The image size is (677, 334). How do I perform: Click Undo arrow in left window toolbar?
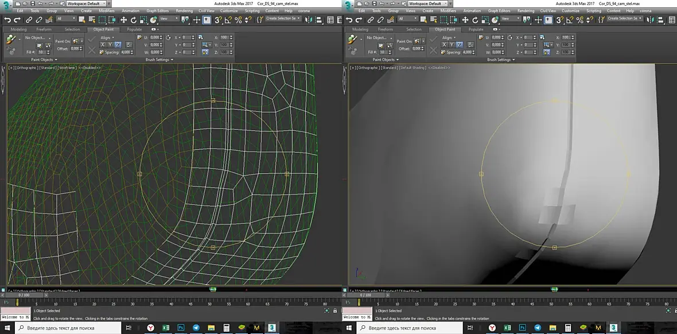click(8, 20)
